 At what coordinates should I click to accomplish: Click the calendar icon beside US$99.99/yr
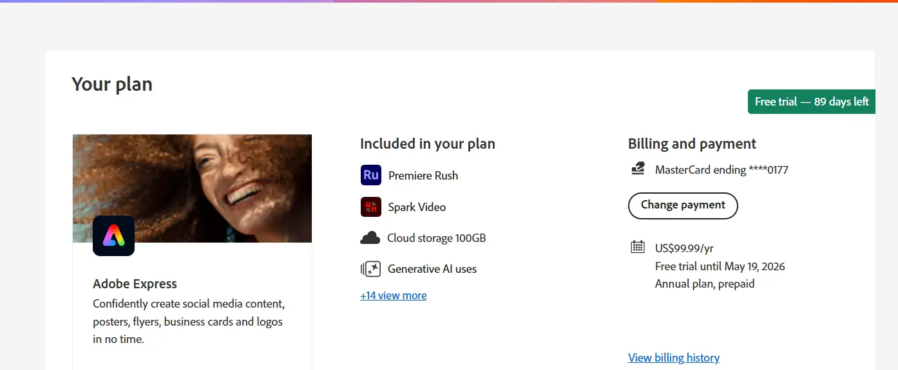(638, 246)
